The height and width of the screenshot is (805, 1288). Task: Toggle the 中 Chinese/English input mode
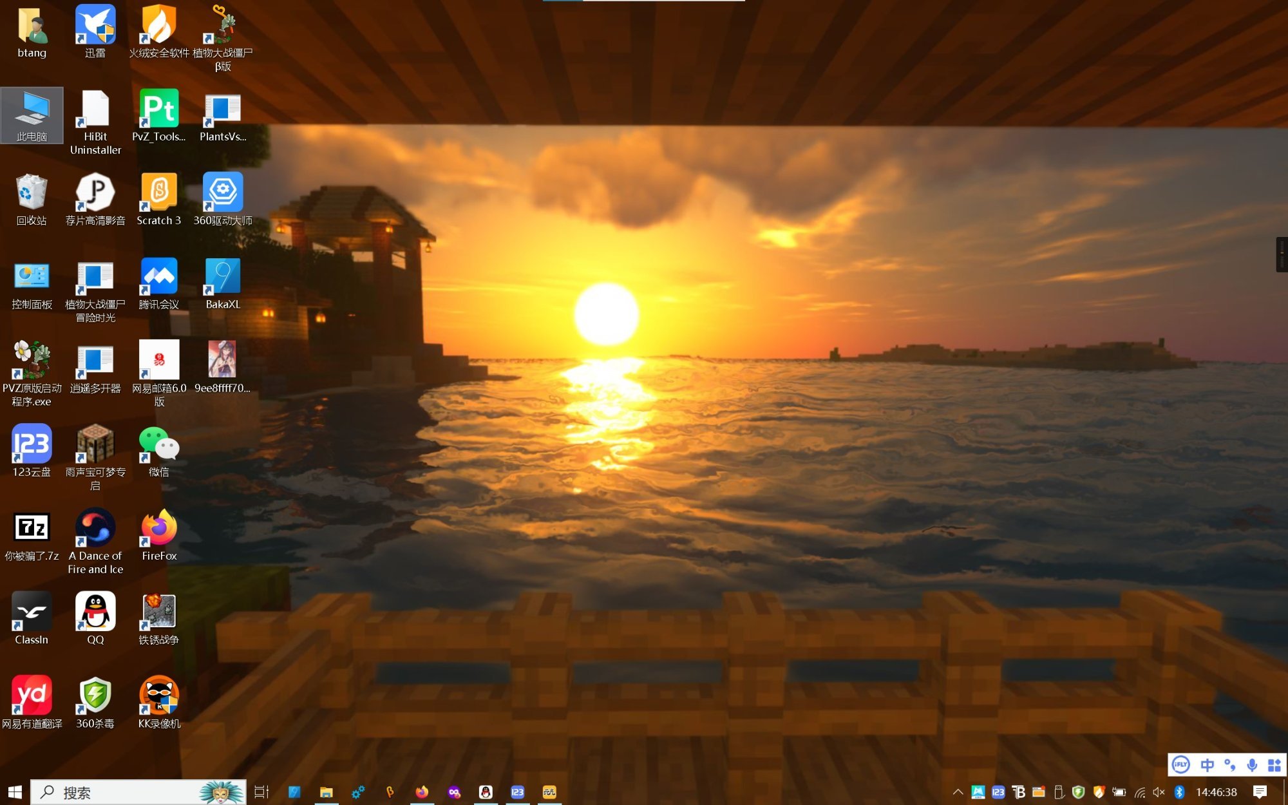coord(1207,764)
